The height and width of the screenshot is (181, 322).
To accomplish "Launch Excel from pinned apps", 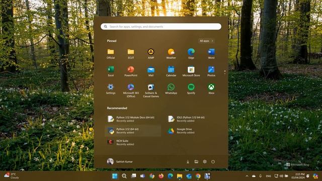I will click(x=111, y=71).
